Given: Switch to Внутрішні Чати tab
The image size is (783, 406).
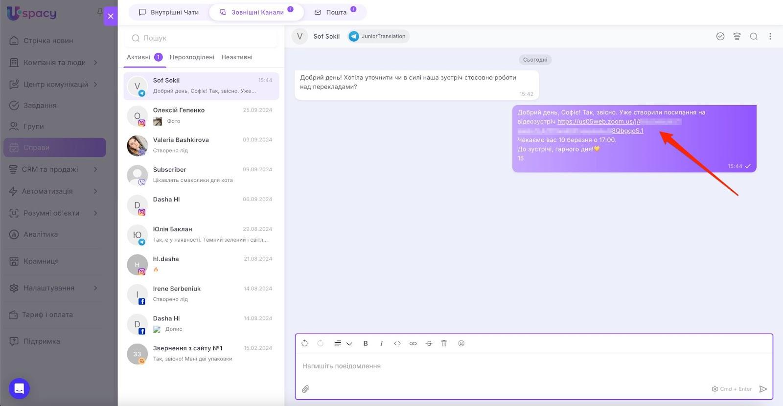Looking at the screenshot, I should (x=169, y=12).
